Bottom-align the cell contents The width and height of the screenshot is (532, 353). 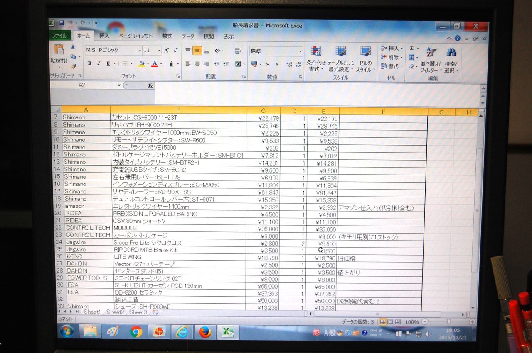point(206,51)
